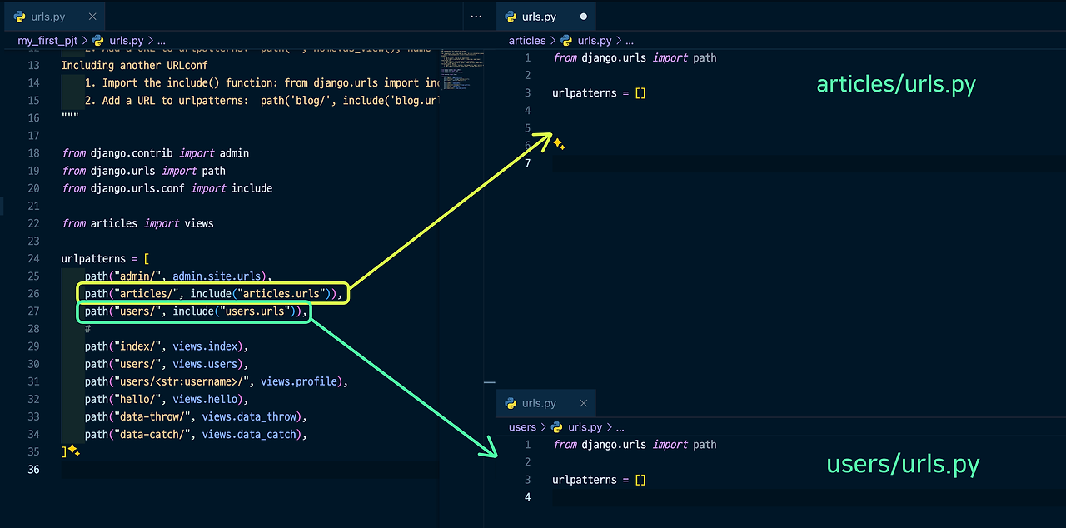Click the 'from django.contrib import admin' line
Image resolution: width=1066 pixels, height=528 pixels.
[x=155, y=153]
